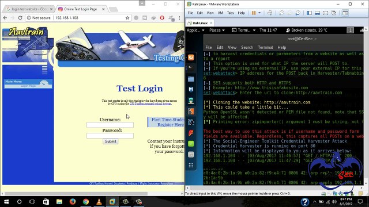Expand Kali Applications menu

[195, 30]
